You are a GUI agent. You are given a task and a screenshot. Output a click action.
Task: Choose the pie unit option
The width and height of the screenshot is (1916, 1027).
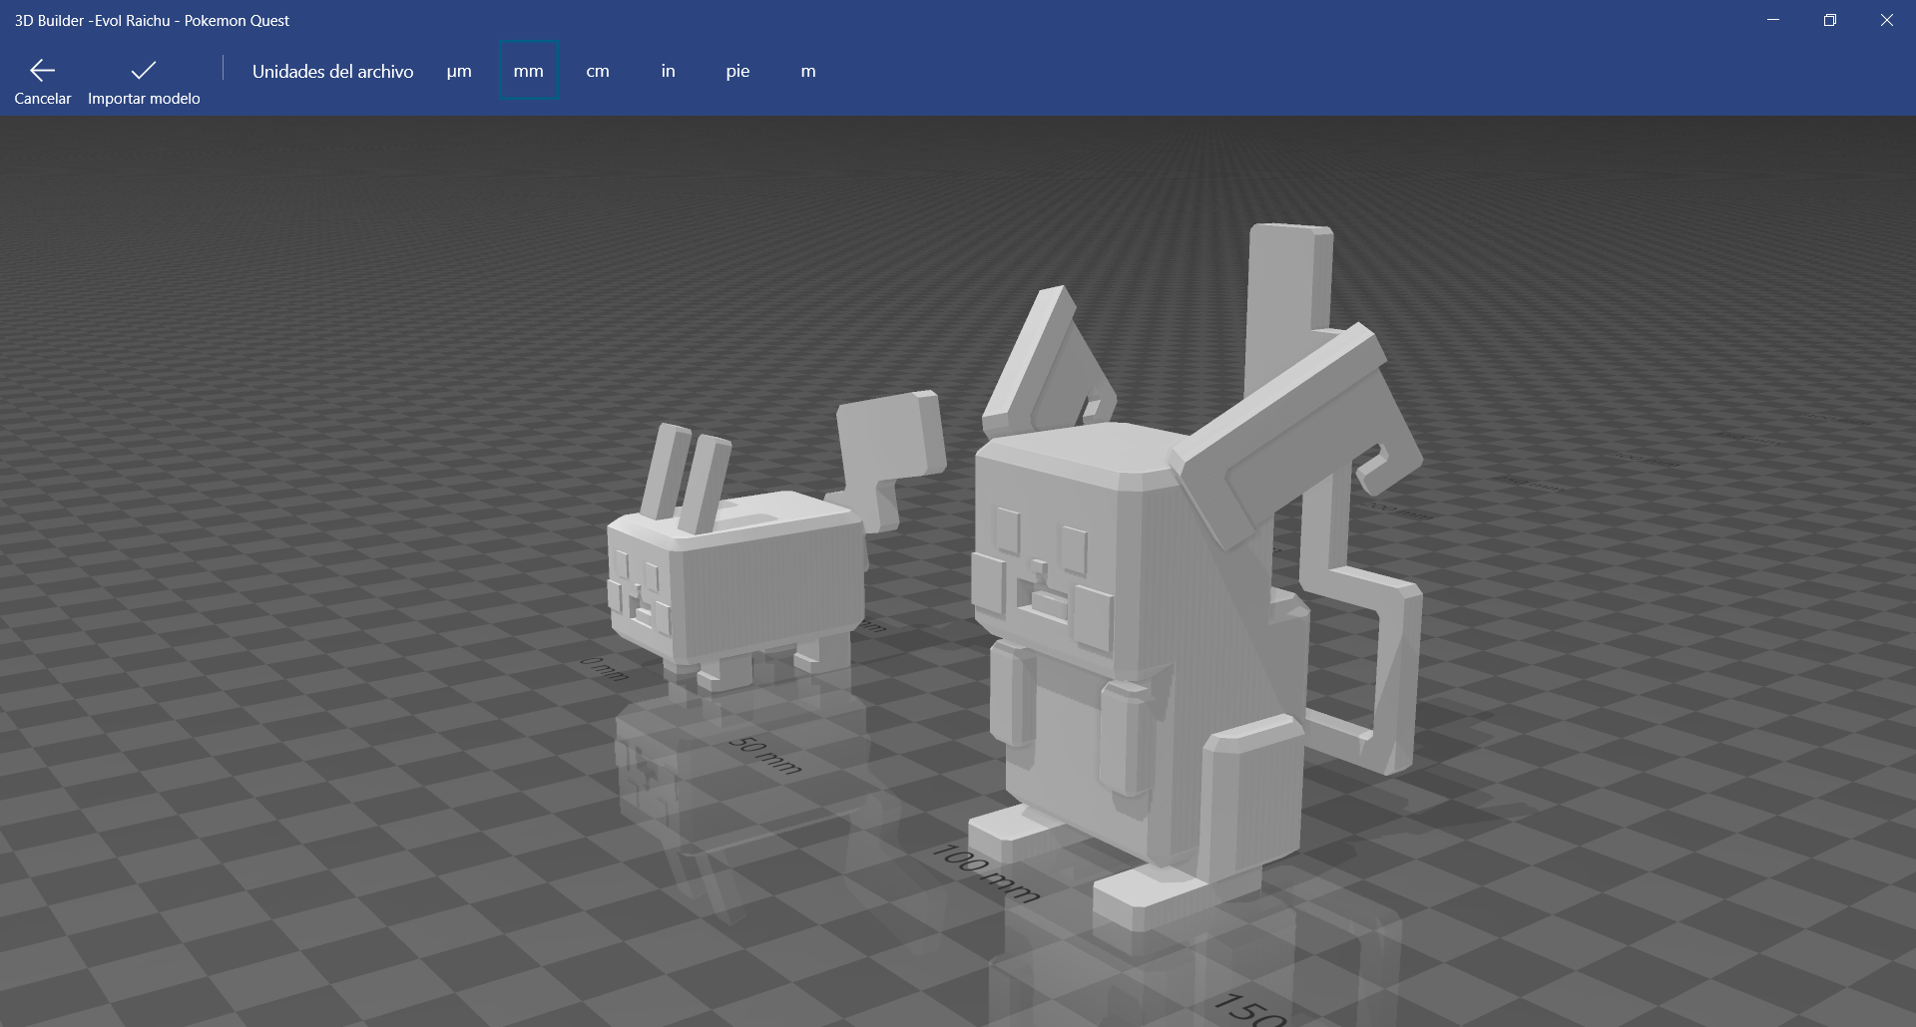pos(736,71)
